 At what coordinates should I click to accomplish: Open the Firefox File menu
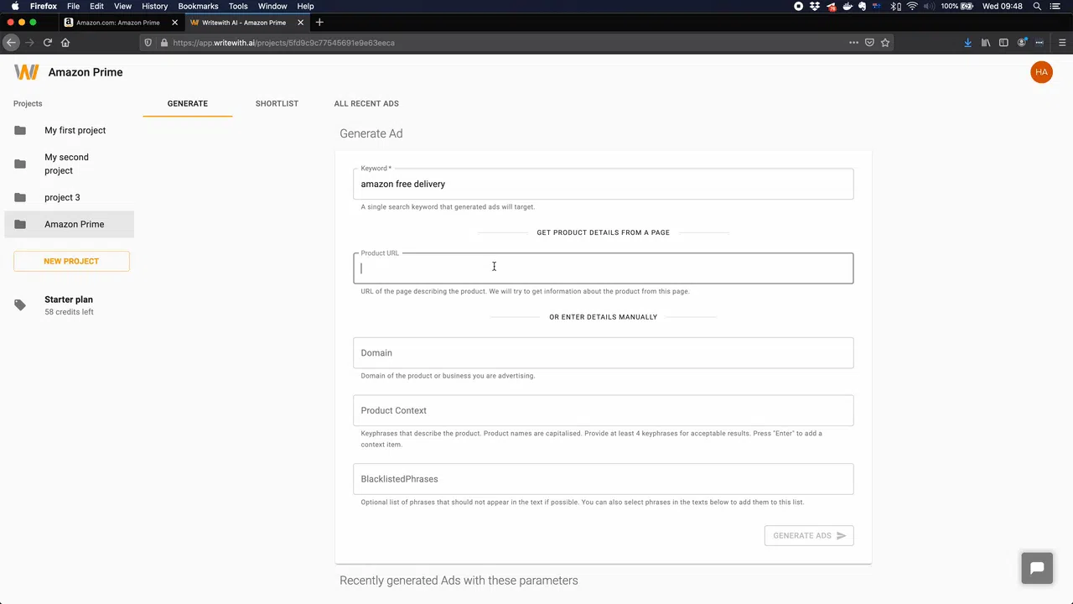[x=73, y=6]
